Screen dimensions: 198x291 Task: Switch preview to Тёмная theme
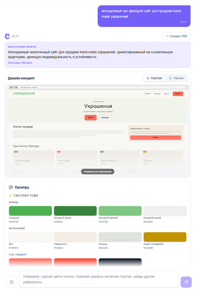tap(176, 78)
